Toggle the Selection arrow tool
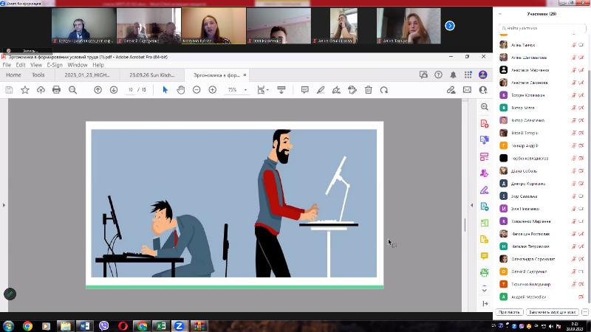 click(165, 90)
